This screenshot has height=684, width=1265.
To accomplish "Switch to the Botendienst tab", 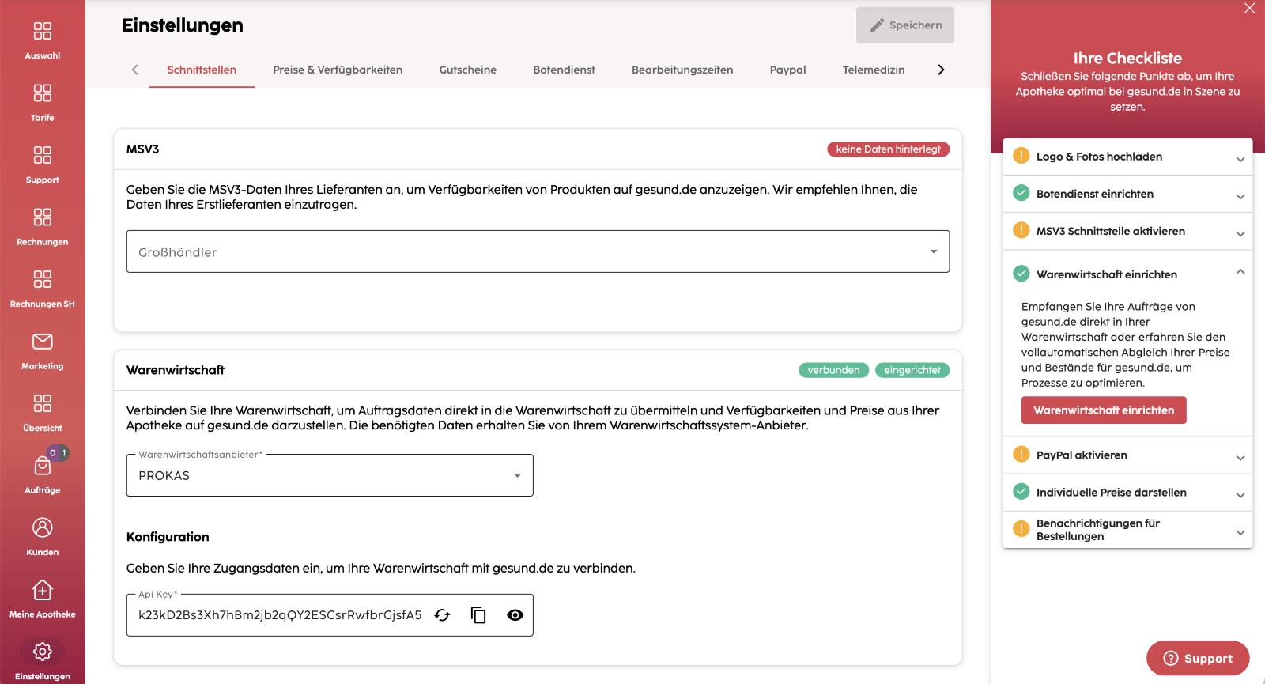I will click(564, 70).
